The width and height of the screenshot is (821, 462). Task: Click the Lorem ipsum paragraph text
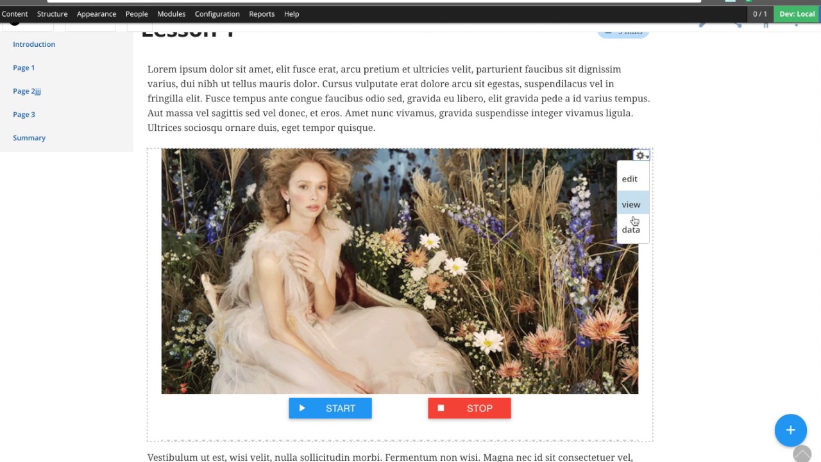click(399, 98)
